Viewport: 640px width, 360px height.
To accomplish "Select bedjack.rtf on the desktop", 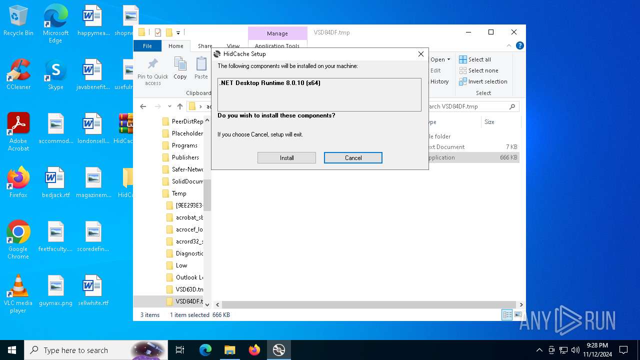I will [55, 182].
